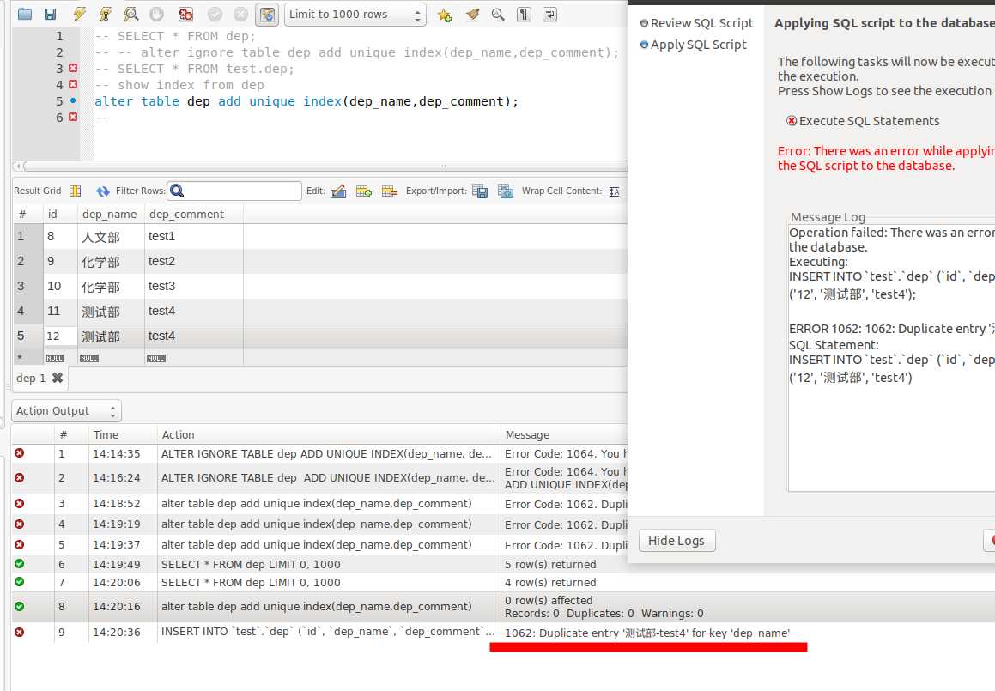Image resolution: width=995 pixels, height=691 pixels.
Task: Beautify query with broom icon
Action: pyautogui.click(x=472, y=14)
